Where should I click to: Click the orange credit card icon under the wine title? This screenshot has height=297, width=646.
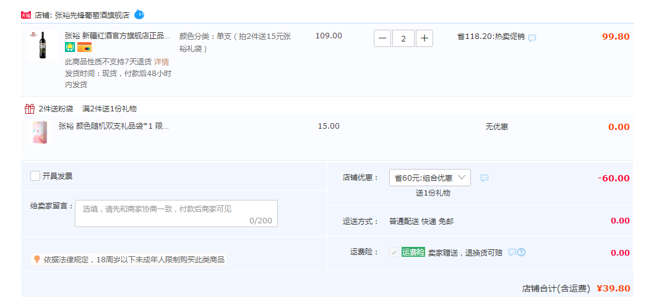tap(84, 48)
